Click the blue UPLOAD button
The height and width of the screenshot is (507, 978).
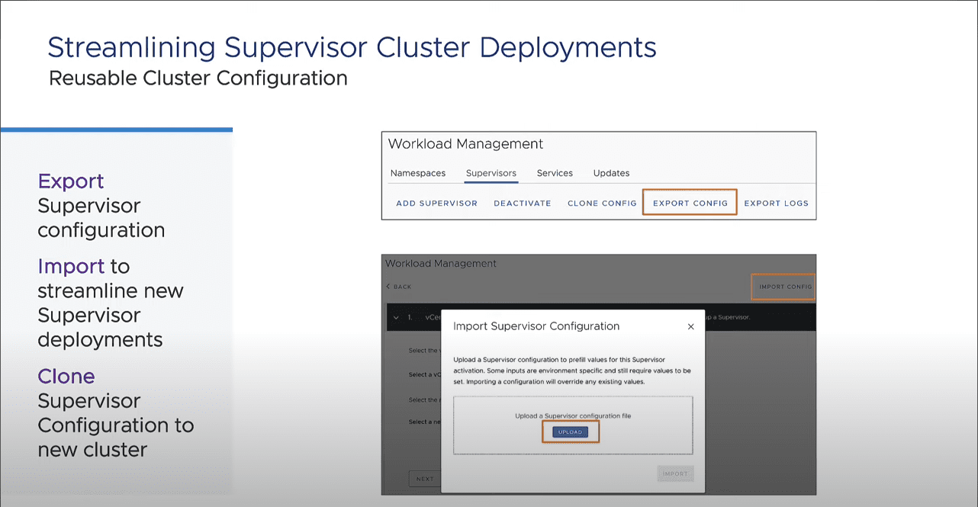point(570,432)
